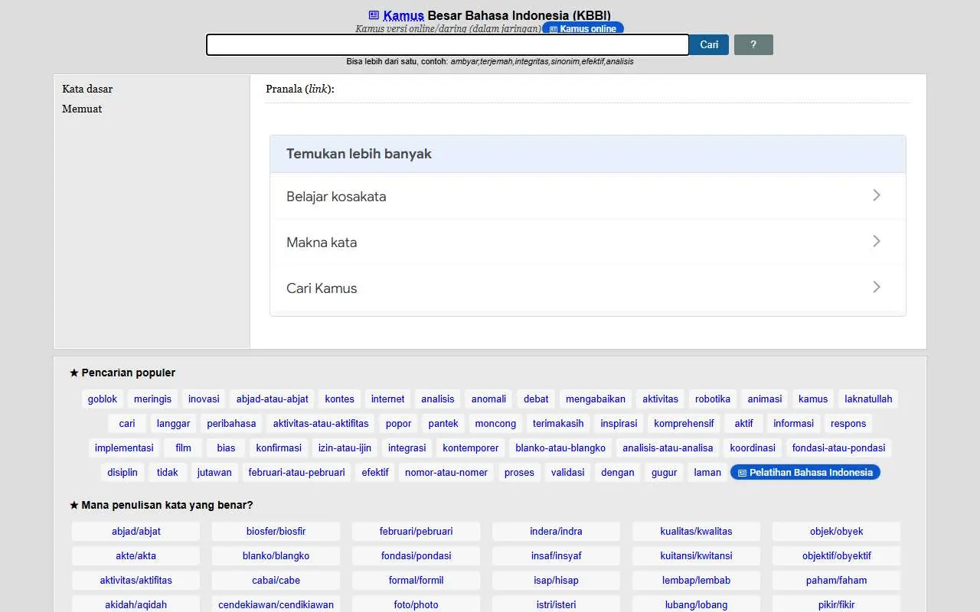Click the isap/hisap spelling link
This screenshot has width=980, height=612.
556,580
